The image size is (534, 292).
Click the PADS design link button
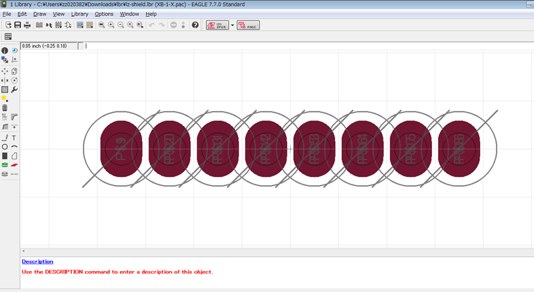pyautogui.click(x=249, y=25)
